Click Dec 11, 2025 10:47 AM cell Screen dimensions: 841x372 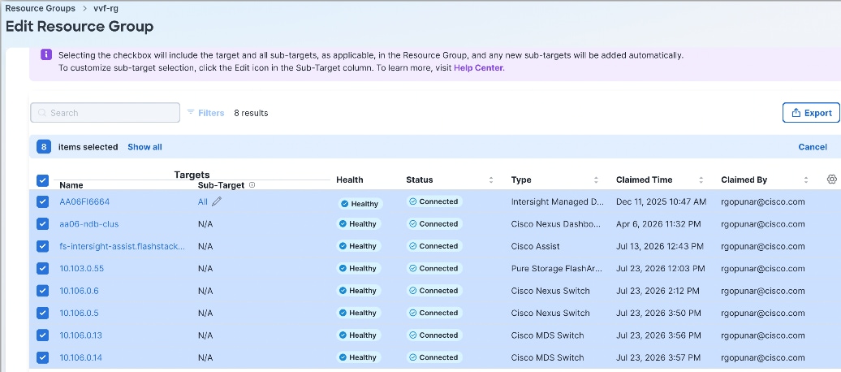pyautogui.click(x=662, y=201)
